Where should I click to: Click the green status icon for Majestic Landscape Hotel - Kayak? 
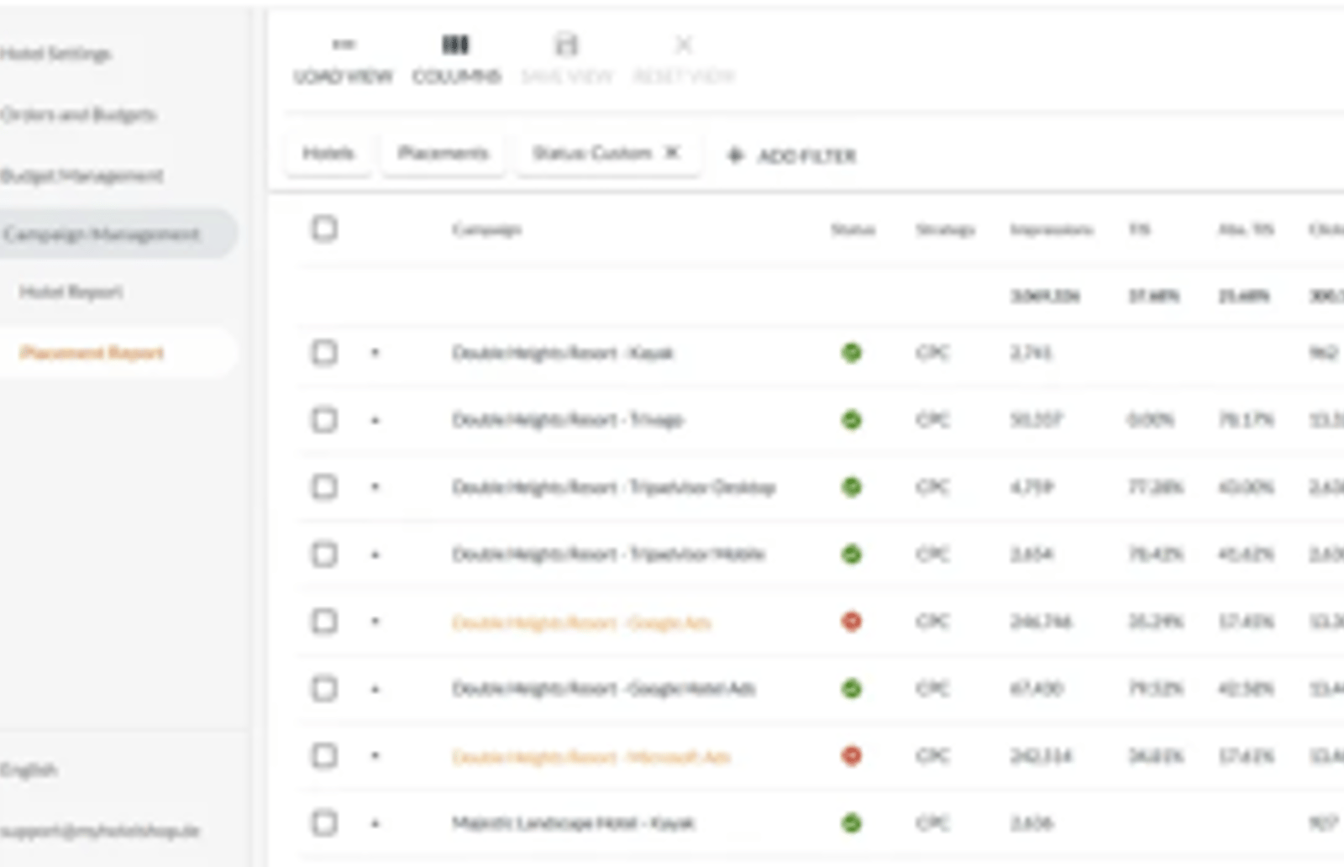(x=852, y=823)
